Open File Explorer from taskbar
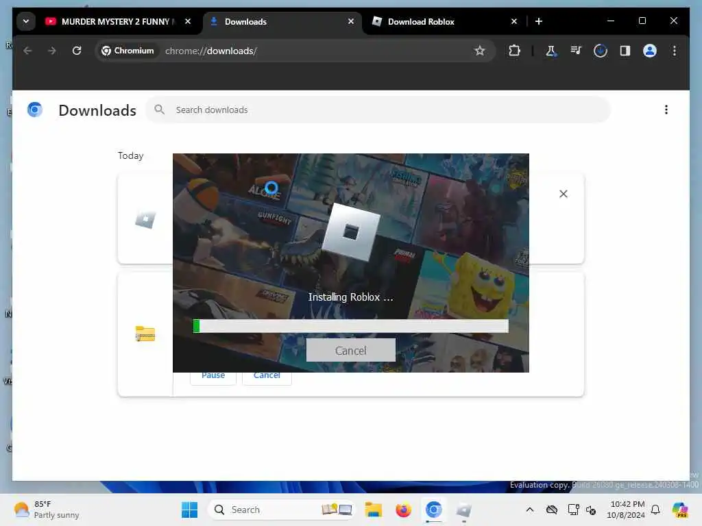The image size is (702, 526). click(x=373, y=510)
